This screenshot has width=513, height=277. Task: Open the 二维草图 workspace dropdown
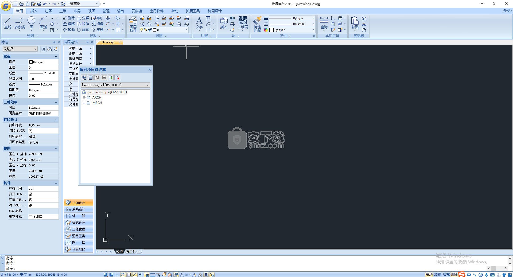[x=83, y=4]
